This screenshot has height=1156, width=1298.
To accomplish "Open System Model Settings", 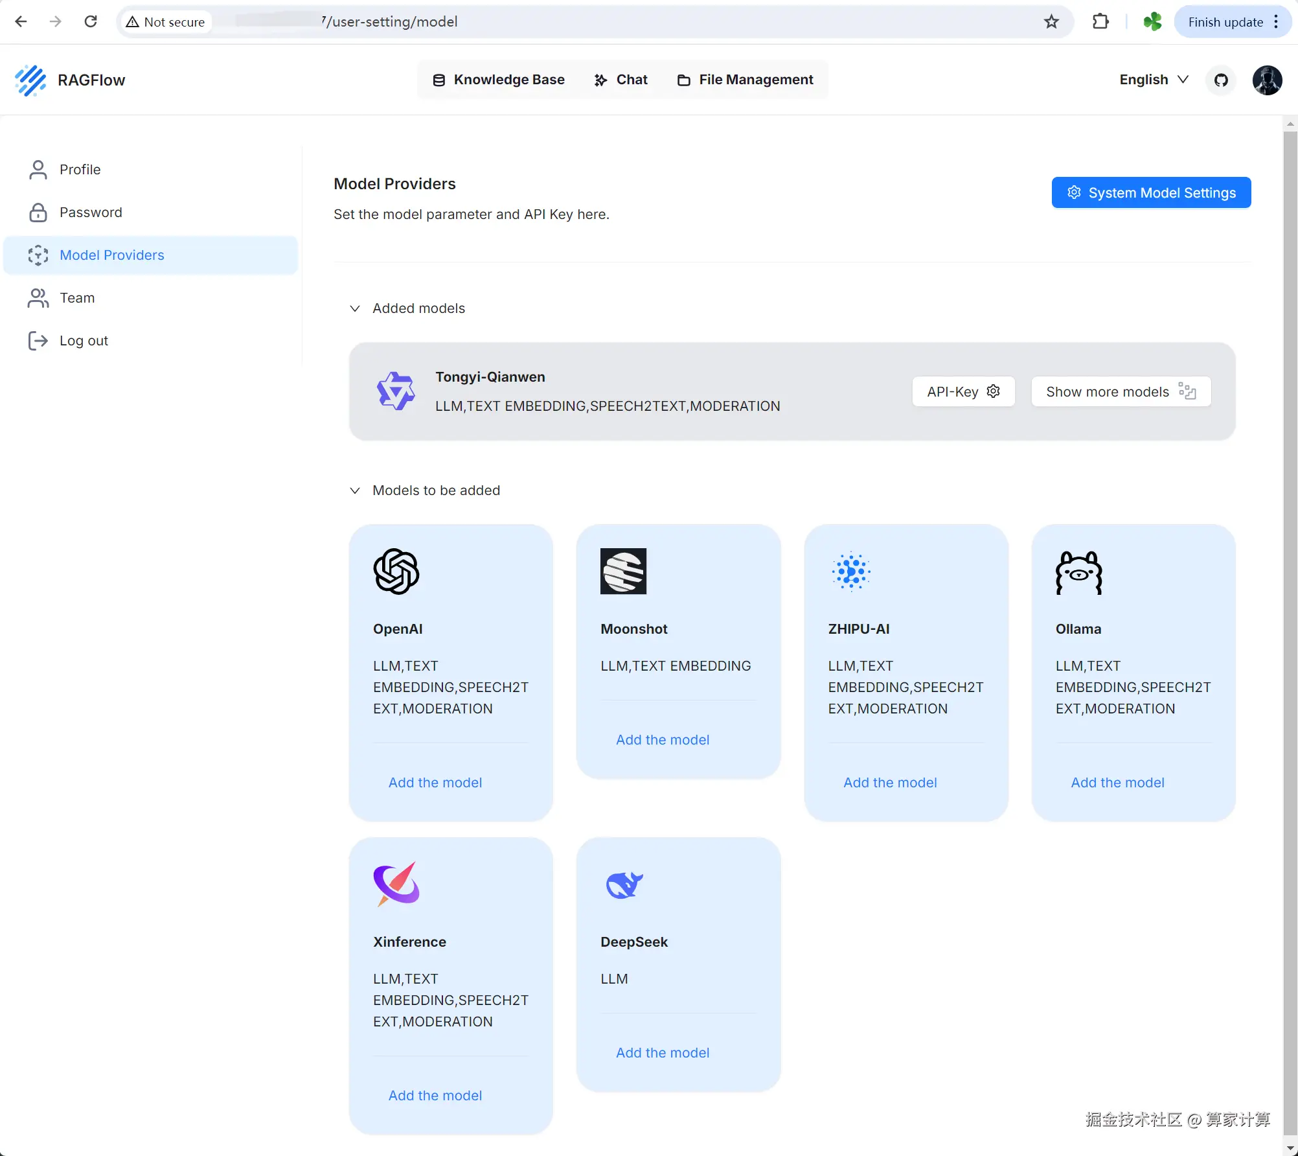I will (1151, 192).
